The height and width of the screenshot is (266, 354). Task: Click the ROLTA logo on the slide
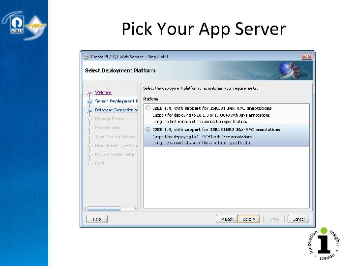16,25
